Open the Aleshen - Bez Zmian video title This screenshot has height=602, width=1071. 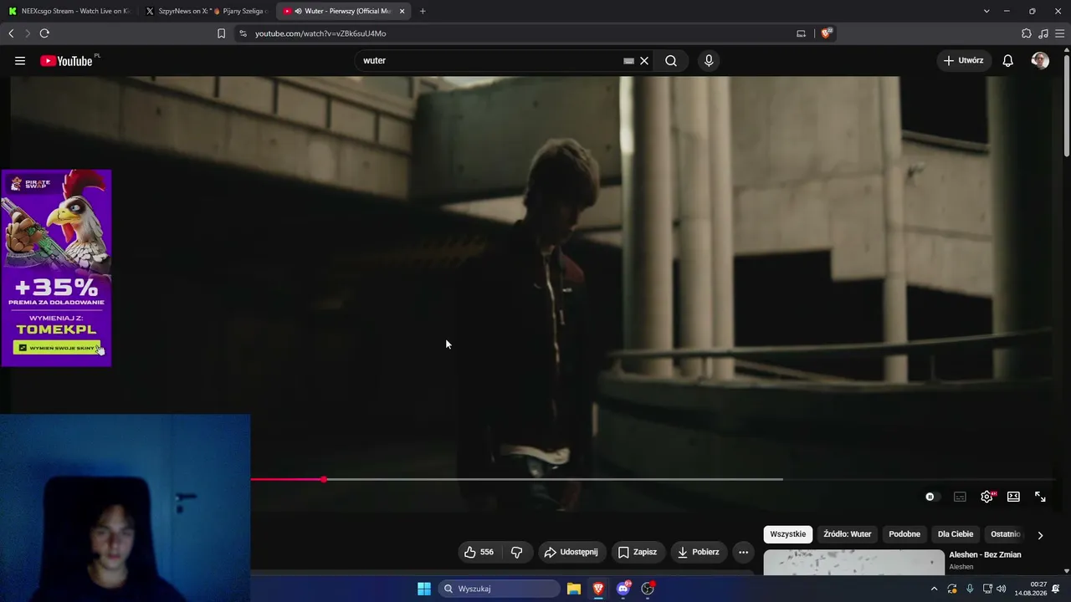(x=985, y=554)
